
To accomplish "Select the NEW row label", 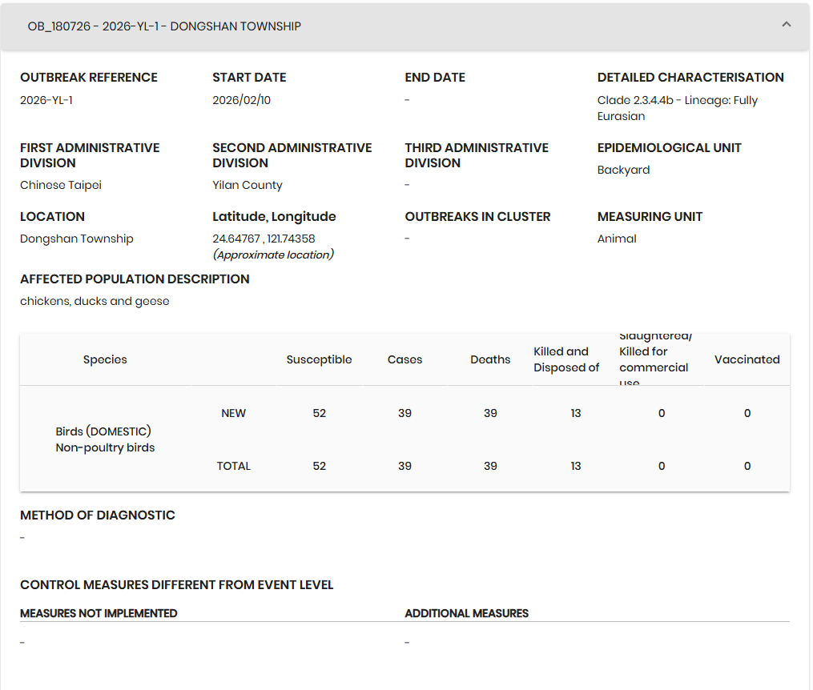I will point(233,413).
